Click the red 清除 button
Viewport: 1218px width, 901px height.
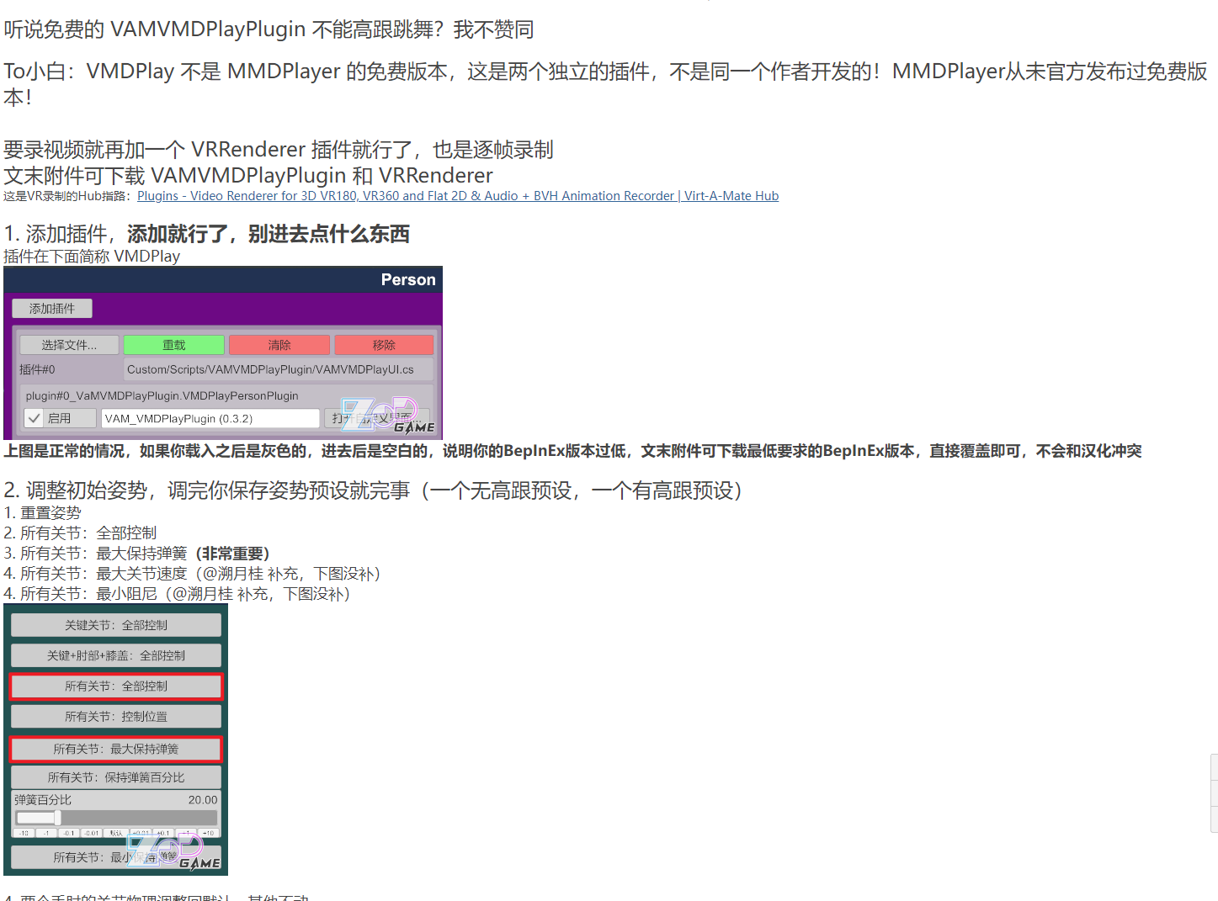(x=279, y=345)
